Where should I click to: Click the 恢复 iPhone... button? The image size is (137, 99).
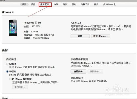coord(101,36)
